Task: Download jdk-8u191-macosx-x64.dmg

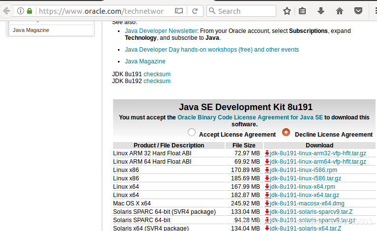Action: [x=307, y=203]
